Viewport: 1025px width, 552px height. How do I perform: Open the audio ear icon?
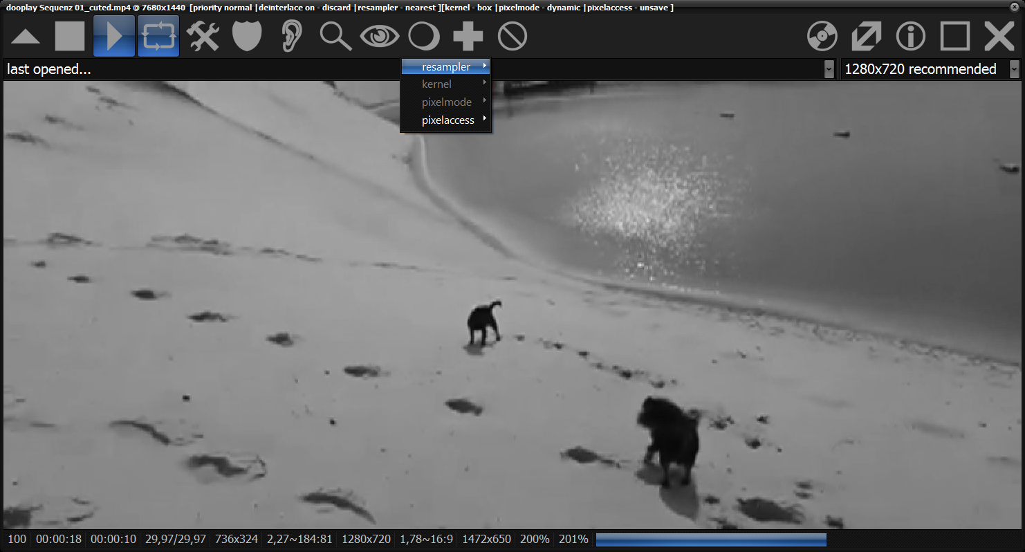pyautogui.click(x=291, y=36)
